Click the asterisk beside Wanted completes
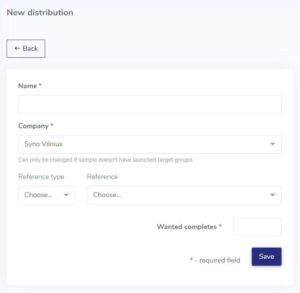This screenshot has height=293, width=300. click(x=220, y=226)
